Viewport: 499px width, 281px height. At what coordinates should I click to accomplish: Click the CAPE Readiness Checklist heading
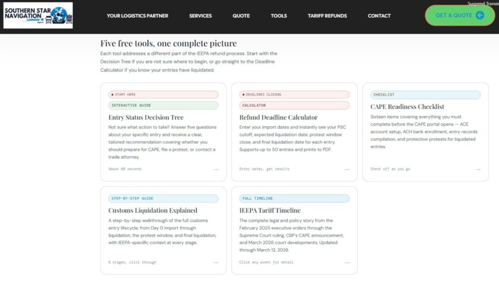(x=407, y=107)
